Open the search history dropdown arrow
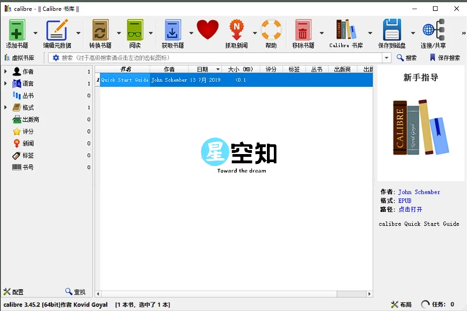This screenshot has height=311, width=467. tap(386, 57)
